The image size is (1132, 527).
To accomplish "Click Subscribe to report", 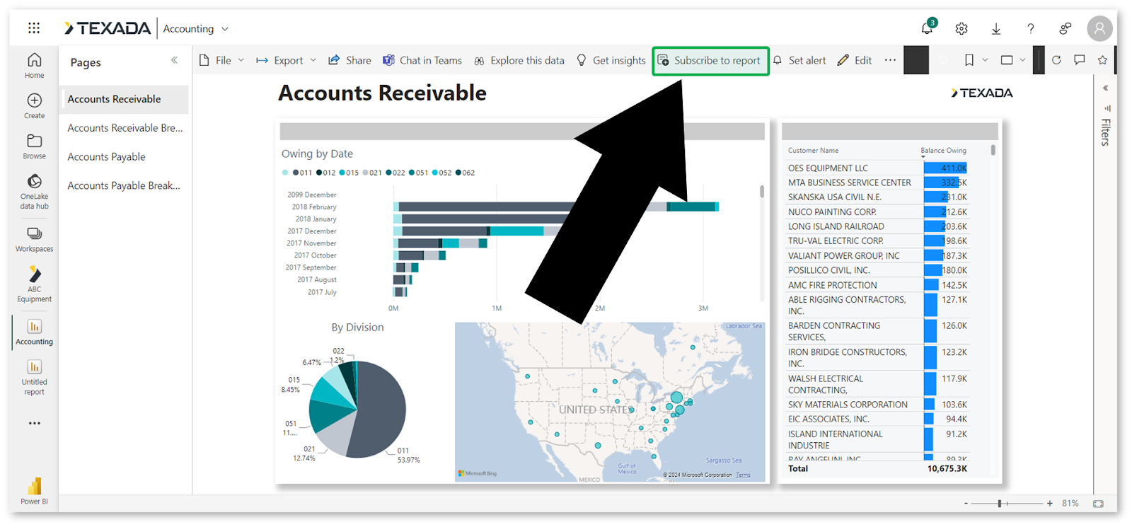I will tap(710, 60).
